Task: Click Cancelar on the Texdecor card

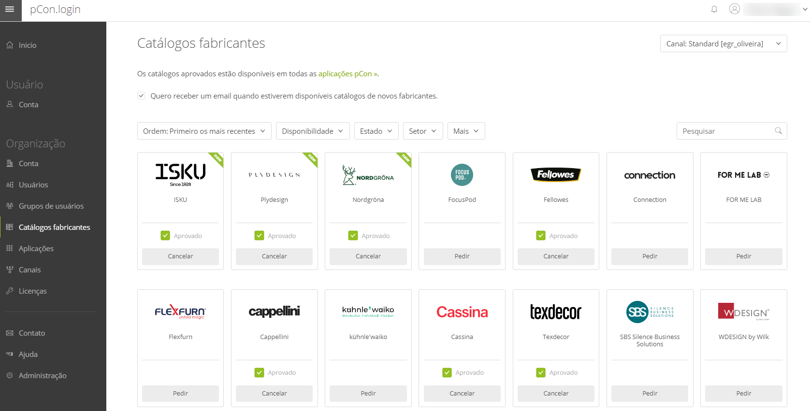Action: pos(556,394)
